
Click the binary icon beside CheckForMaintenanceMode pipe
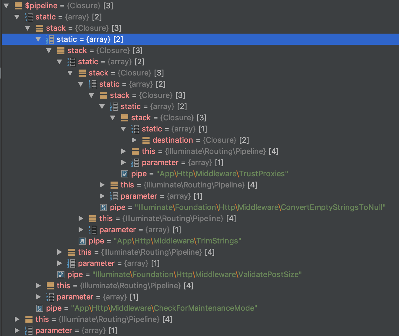pyautogui.click(x=40, y=308)
